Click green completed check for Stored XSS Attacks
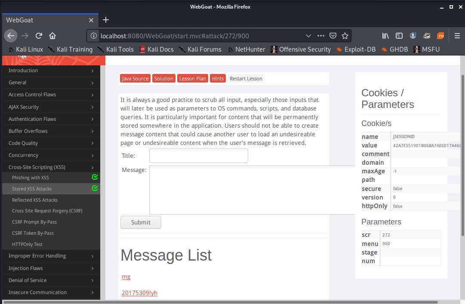465x304 pixels. (95, 188)
